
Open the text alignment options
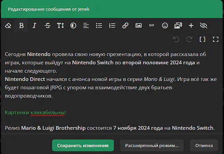click(86, 26)
